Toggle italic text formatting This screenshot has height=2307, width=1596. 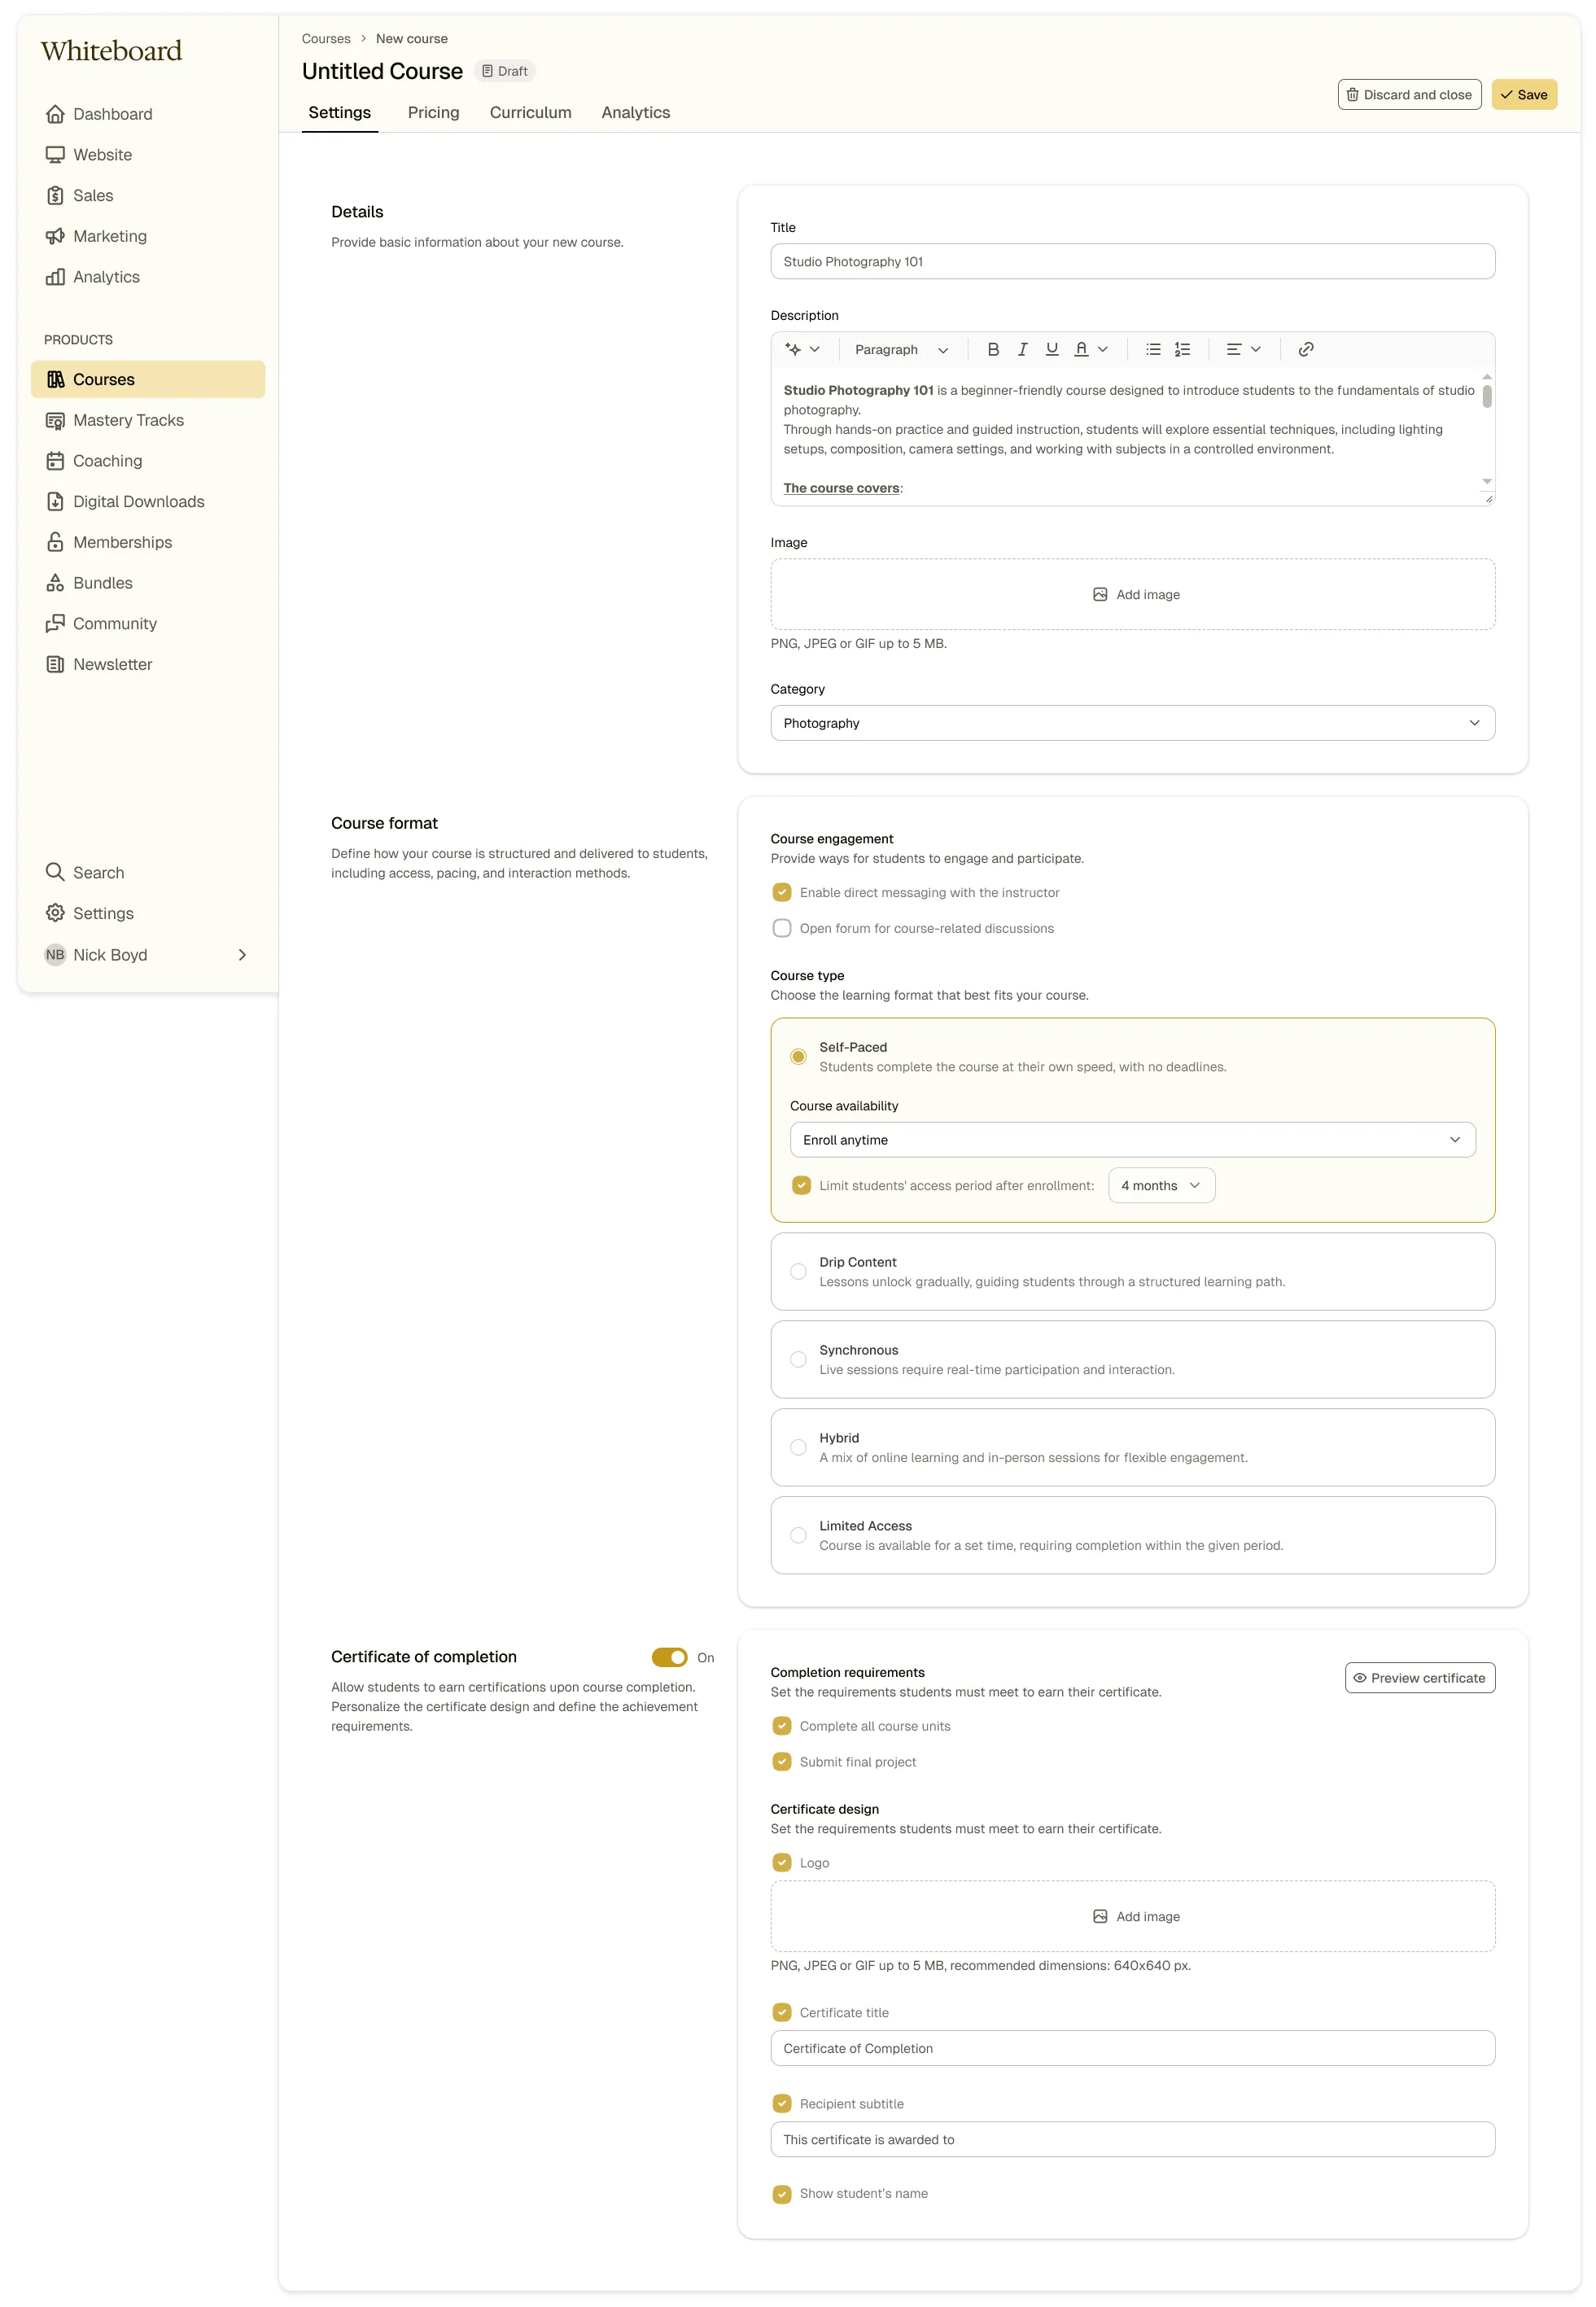click(x=1022, y=349)
